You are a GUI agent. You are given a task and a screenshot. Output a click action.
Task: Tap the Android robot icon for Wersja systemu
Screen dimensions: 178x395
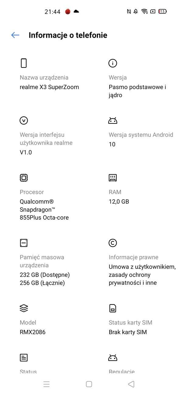pyautogui.click(x=113, y=120)
